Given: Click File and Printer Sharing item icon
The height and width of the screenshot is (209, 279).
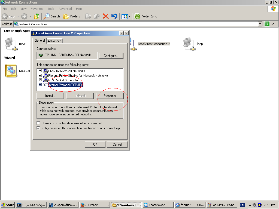Looking at the screenshot, I should tap(46, 75).
